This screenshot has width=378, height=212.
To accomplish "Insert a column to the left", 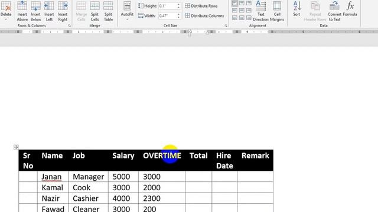I will click(x=49, y=11).
